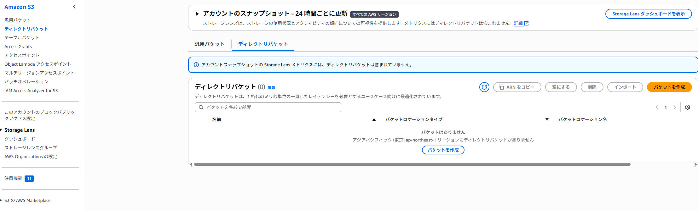698x211 pixels.
Task: Click the インポート button
Action: (625, 87)
